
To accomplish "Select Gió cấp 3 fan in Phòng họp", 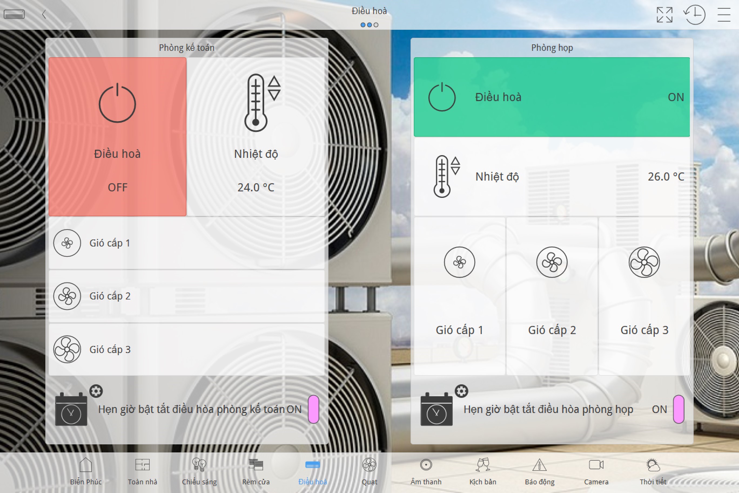I will point(644,295).
